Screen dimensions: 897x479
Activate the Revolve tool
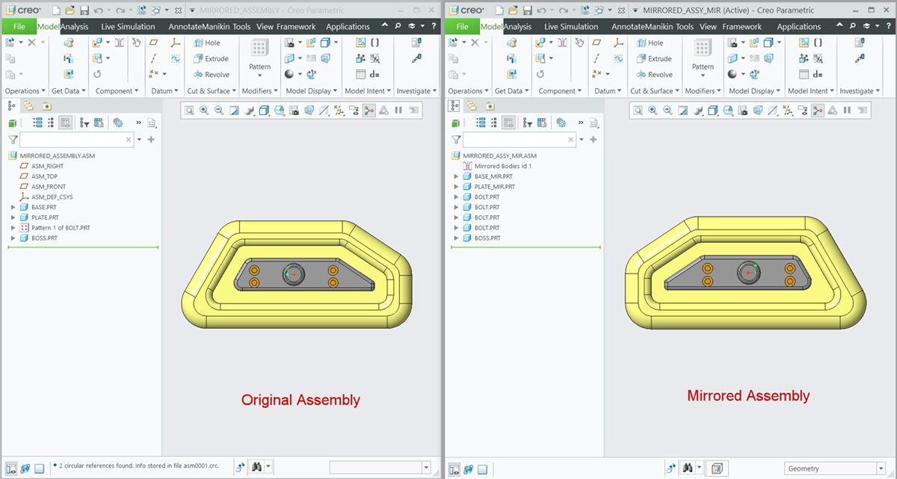tap(212, 74)
